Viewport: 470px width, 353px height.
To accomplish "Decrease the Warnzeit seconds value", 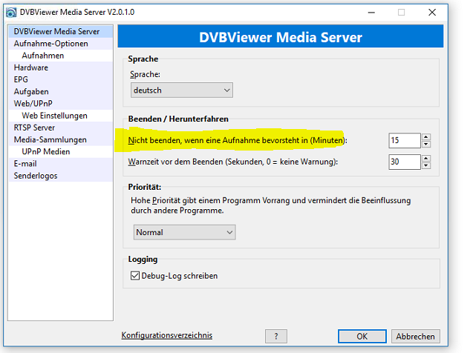I will point(426,165).
